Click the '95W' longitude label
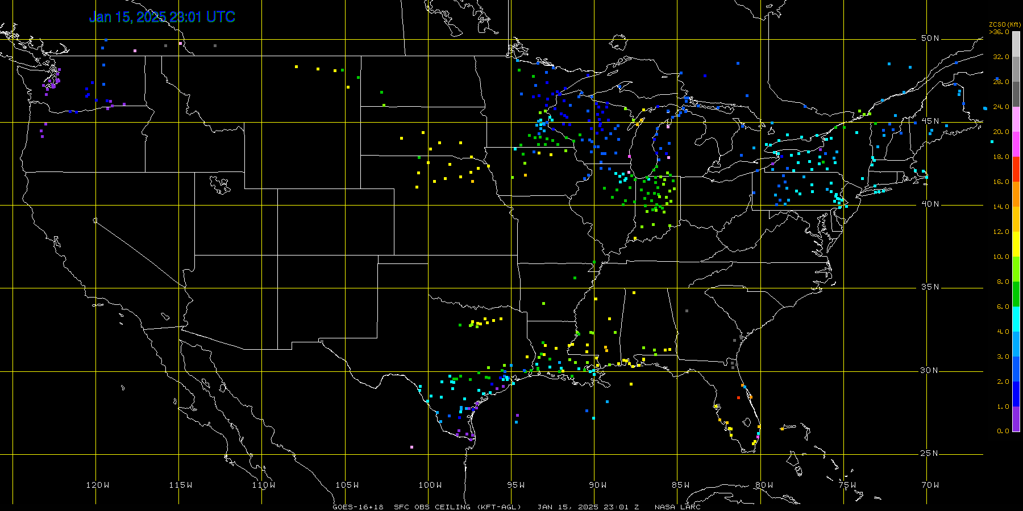The width and height of the screenshot is (1023, 511). click(x=516, y=485)
